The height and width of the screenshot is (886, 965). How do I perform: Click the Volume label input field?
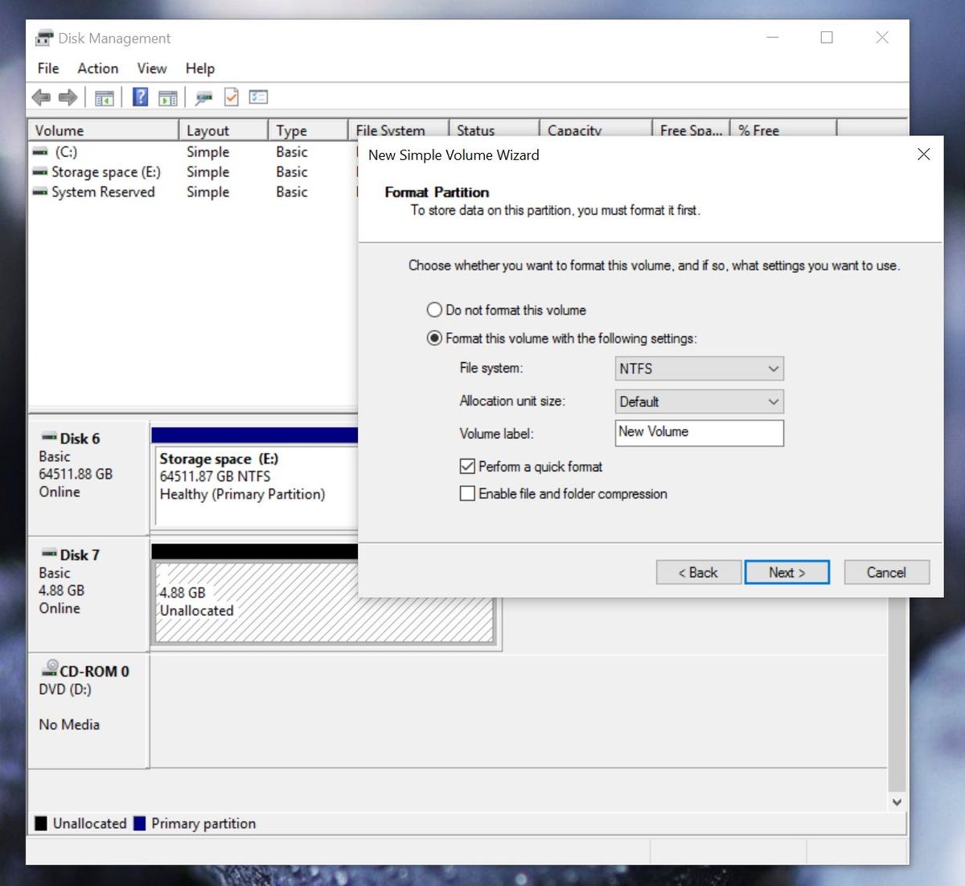[699, 433]
